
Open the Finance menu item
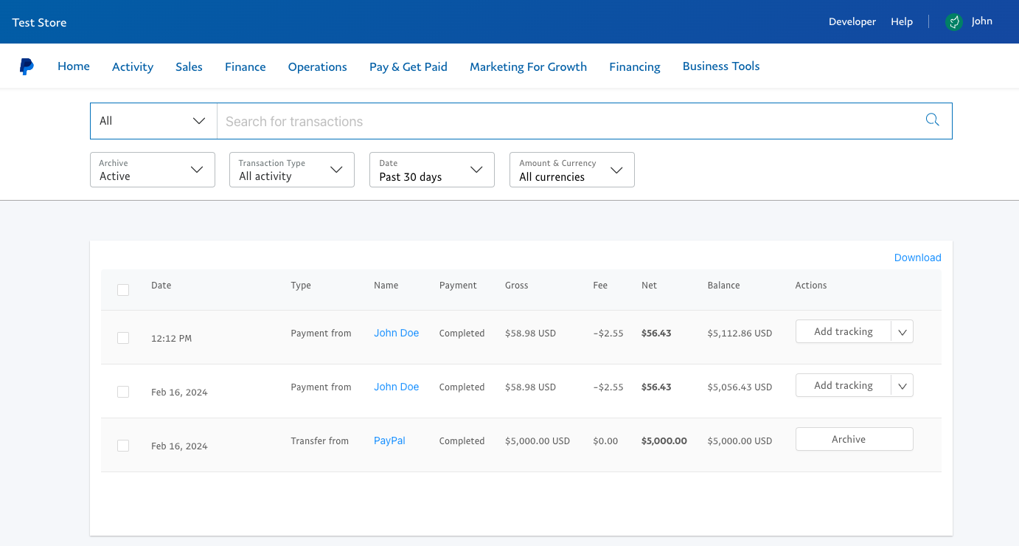tap(245, 66)
